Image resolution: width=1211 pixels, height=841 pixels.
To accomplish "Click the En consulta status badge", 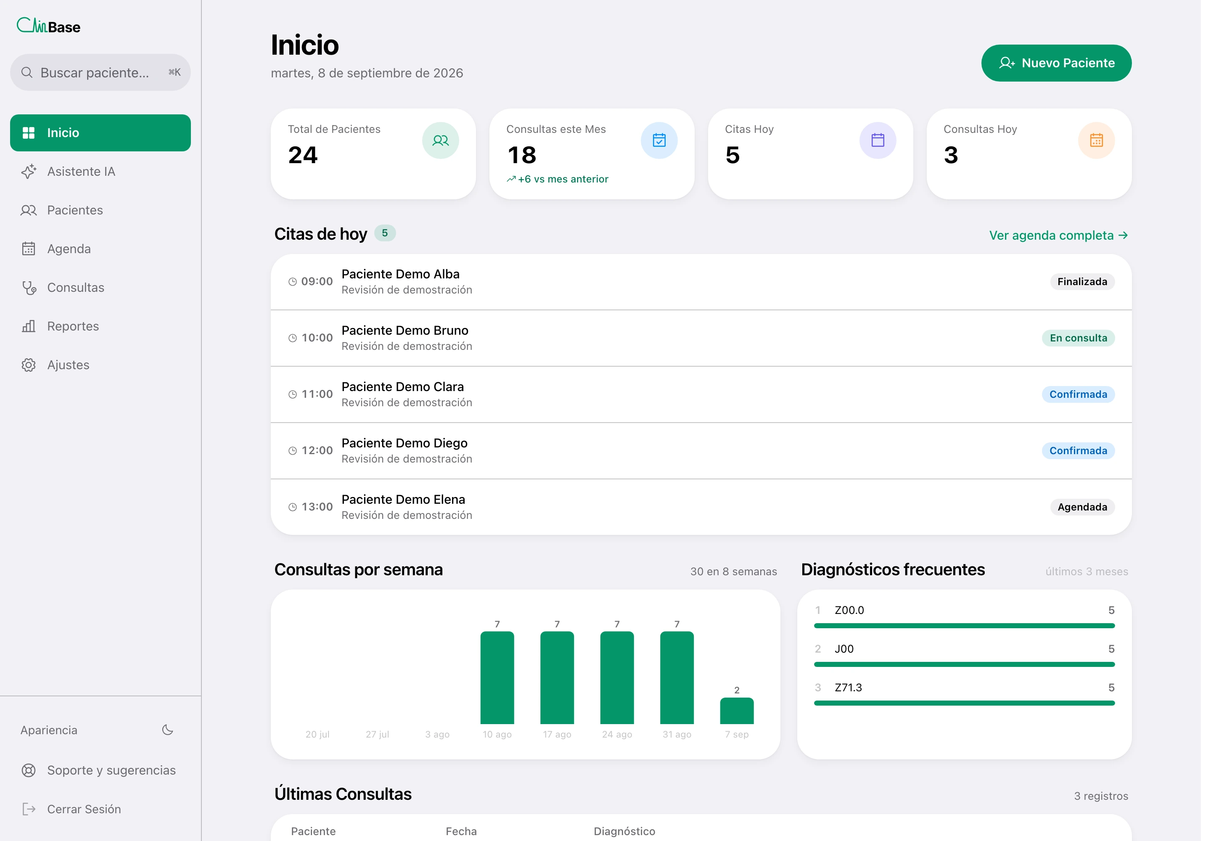I will coord(1078,339).
